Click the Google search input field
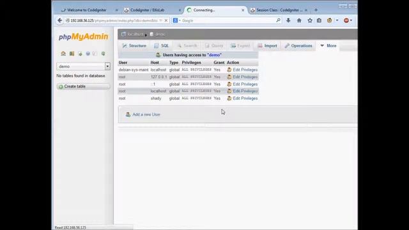The width and height of the screenshot is (409, 230). [x=228, y=20]
